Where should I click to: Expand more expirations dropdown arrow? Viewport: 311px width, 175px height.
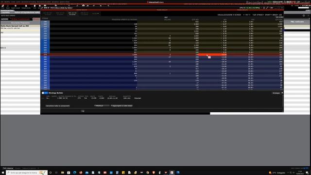(x=98, y=14)
